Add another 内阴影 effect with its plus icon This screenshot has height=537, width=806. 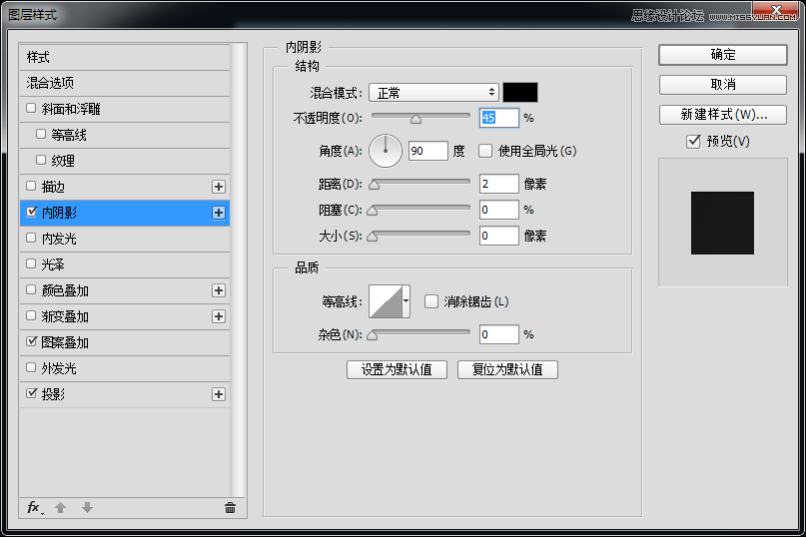pyautogui.click(x=219, y=213)
